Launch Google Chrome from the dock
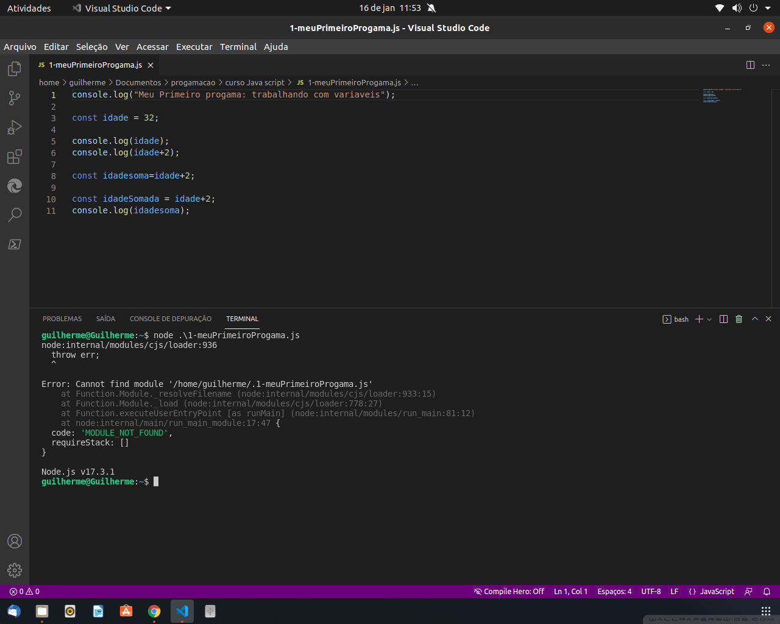 [x=154, y=611]
